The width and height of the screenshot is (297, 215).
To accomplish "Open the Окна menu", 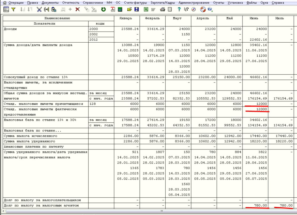I will pyautogui.click(x=264, y=3).
